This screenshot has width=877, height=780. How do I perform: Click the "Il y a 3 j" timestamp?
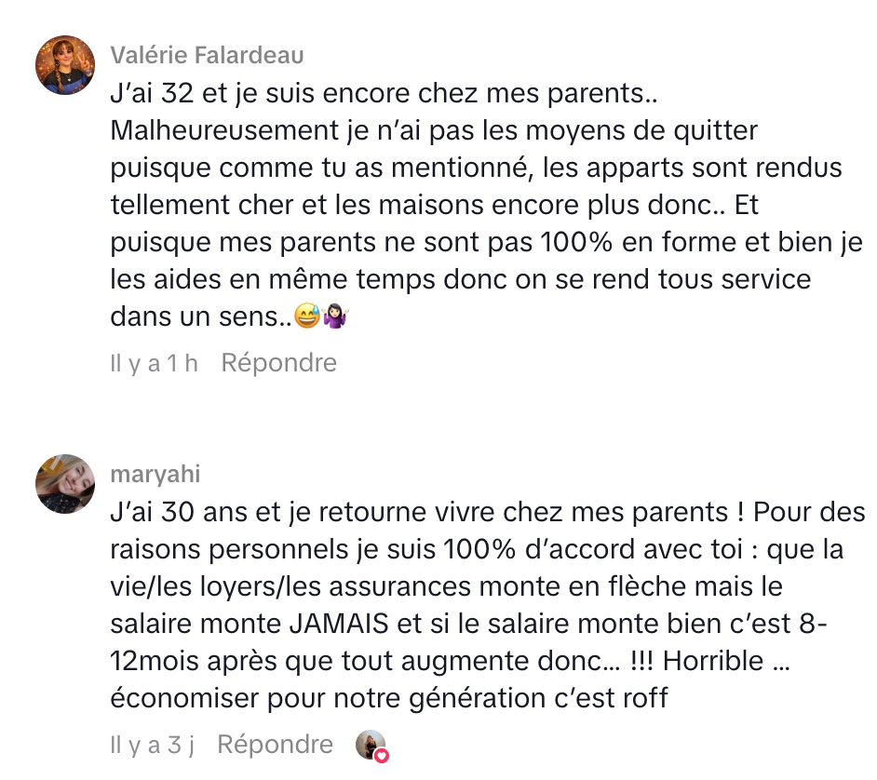pyautogui.click(x=152, y=745)
